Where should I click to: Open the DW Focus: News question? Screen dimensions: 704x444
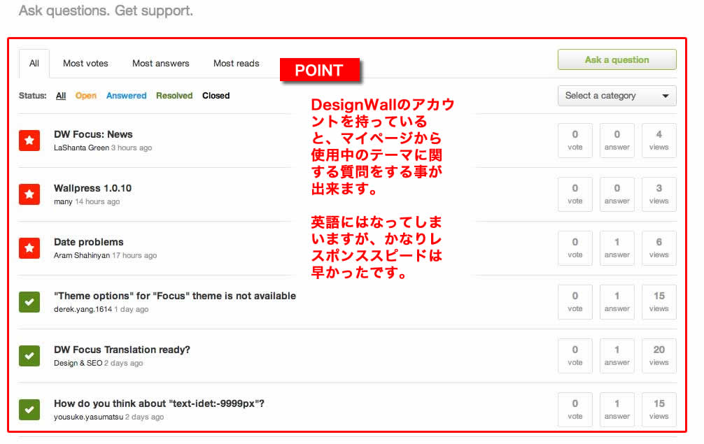click(93, 134)
